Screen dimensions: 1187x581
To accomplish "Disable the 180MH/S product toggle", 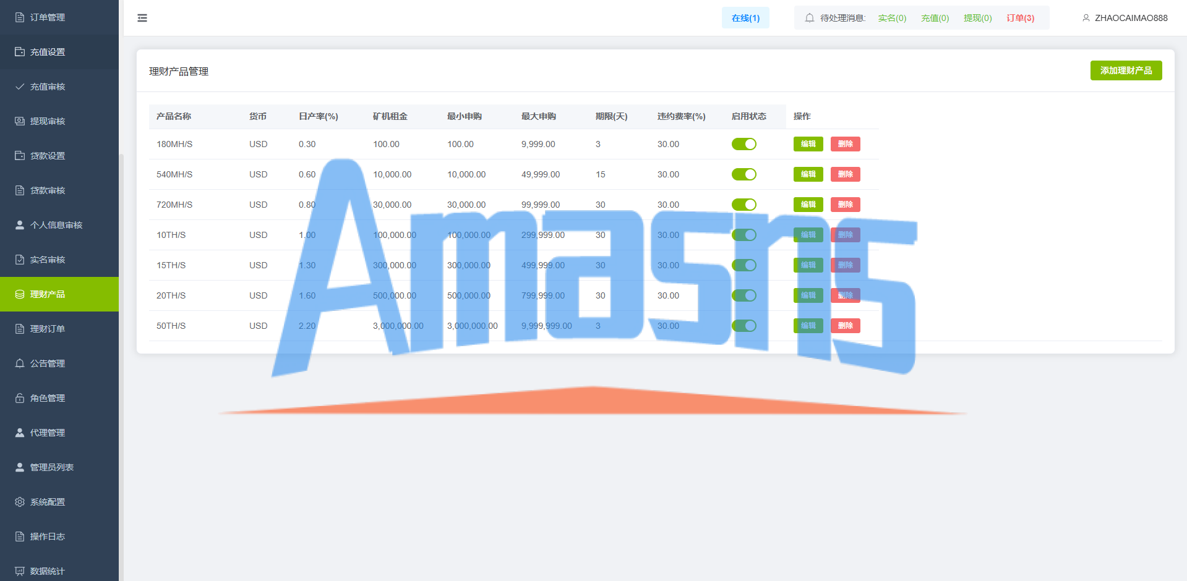I will 744,144.
